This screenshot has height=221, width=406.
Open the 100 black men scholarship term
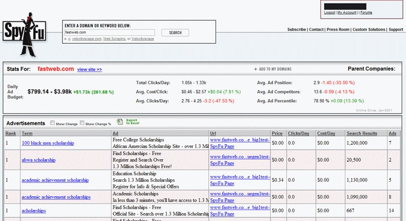48,144
